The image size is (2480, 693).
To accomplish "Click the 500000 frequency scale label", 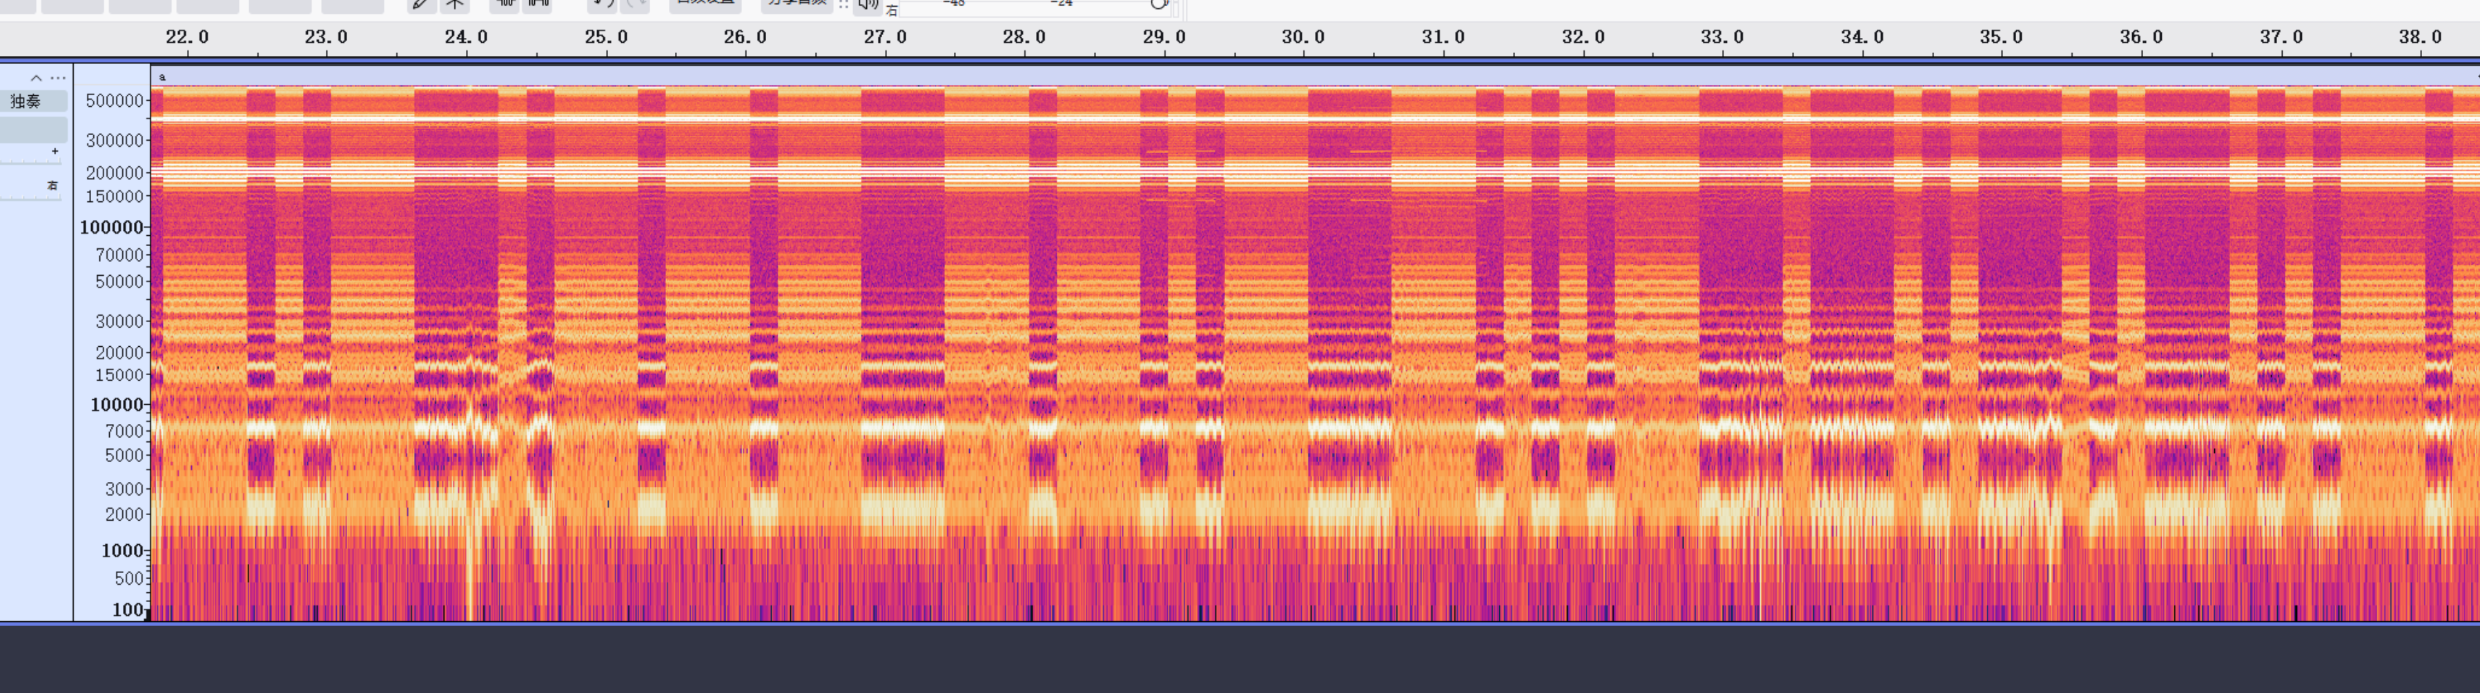I will click(115, 101).
